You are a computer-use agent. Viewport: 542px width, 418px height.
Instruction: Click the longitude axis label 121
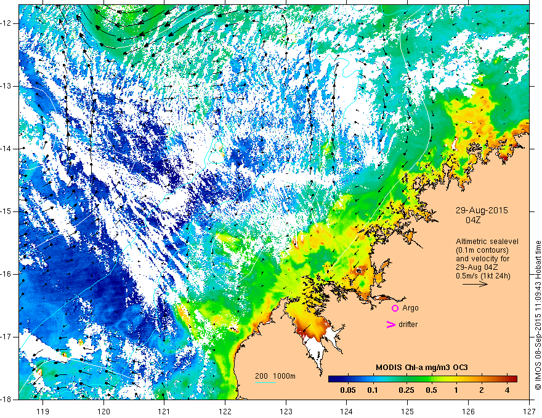point(164,411)
